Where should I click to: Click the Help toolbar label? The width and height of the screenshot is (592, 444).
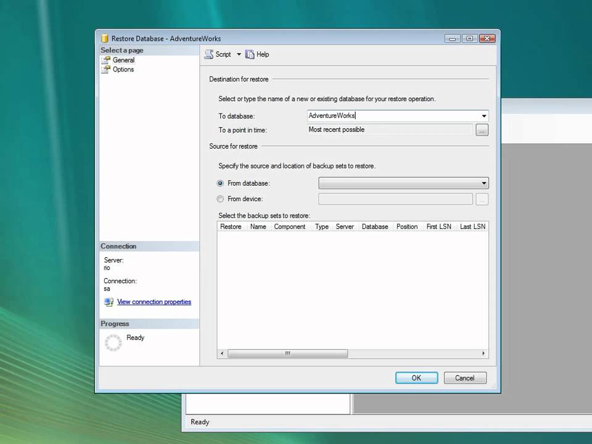click(263, 54)
